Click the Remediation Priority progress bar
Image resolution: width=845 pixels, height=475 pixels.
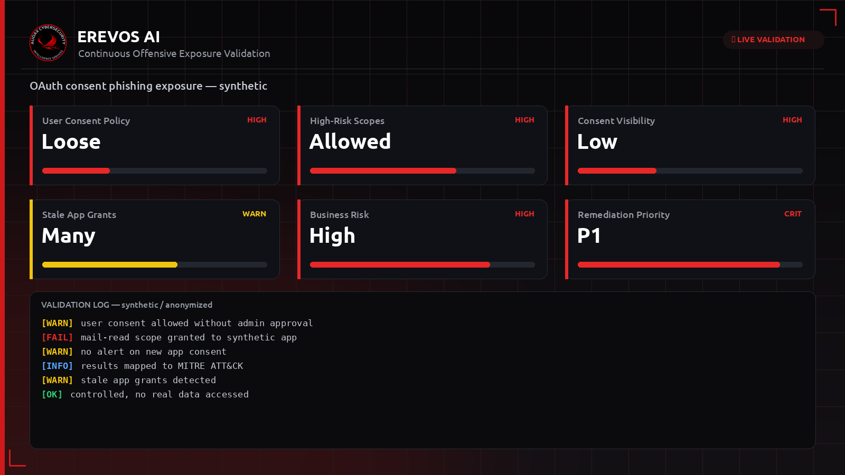tap(690, 265)
